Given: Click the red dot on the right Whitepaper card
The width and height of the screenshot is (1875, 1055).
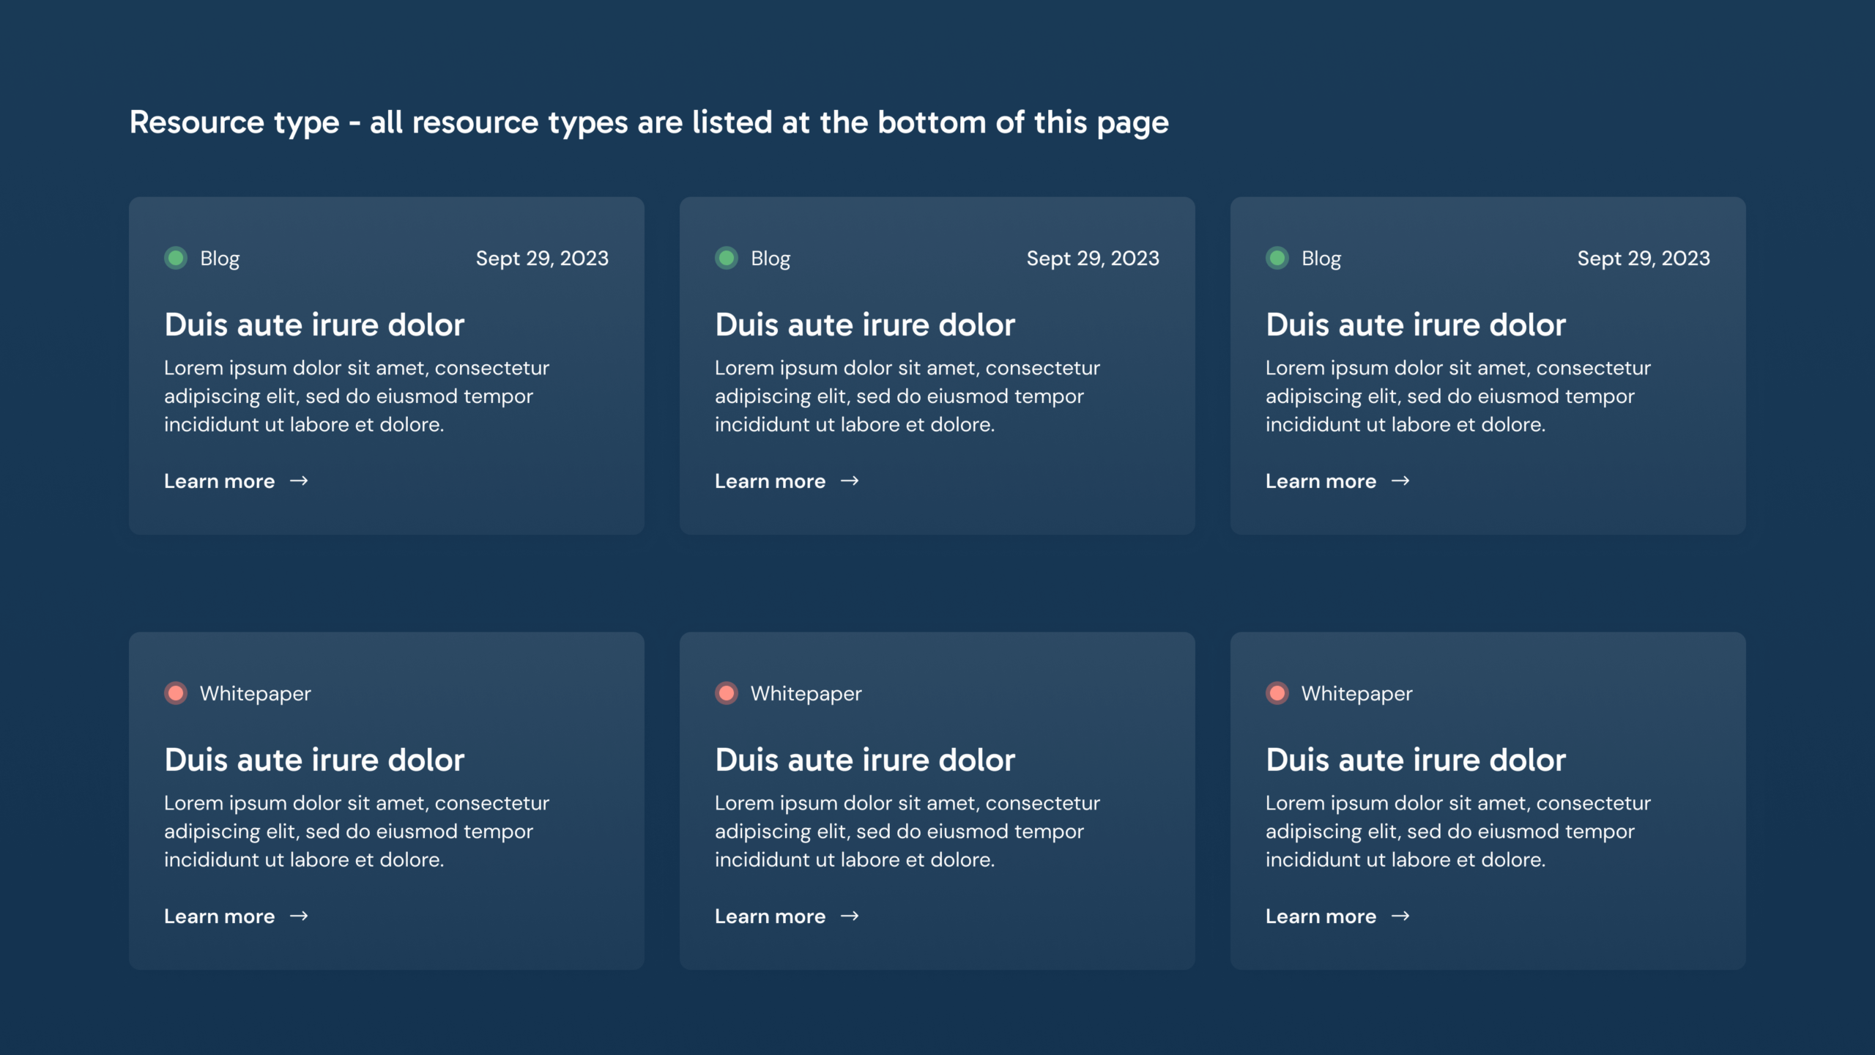Looking at the screenshot, I should coord(1277,693).
